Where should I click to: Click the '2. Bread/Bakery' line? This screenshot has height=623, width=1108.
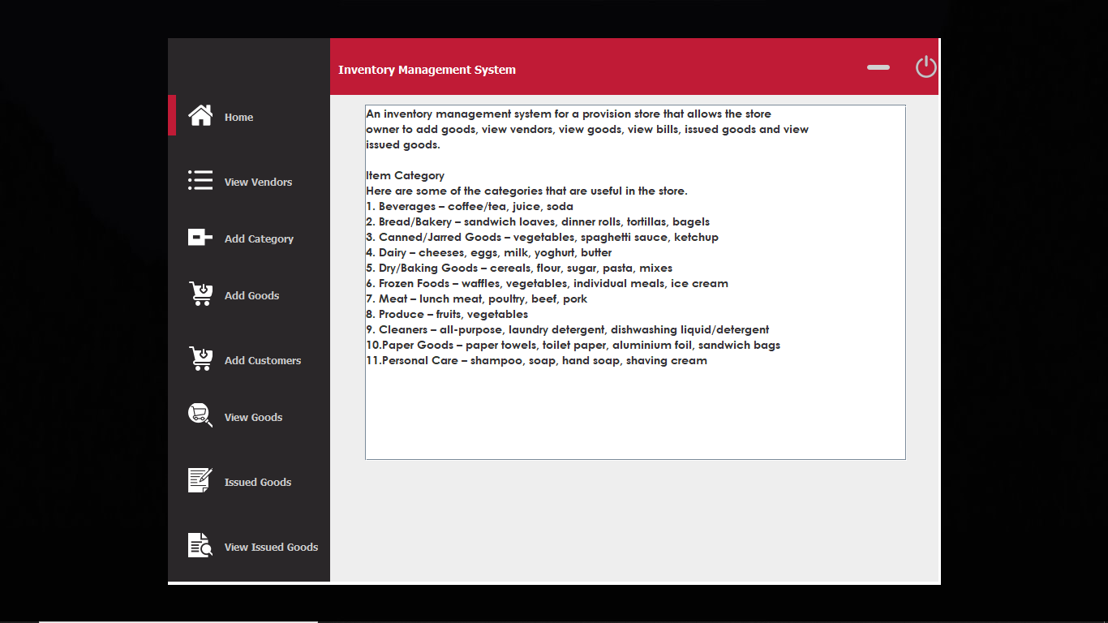coord(538,222)
